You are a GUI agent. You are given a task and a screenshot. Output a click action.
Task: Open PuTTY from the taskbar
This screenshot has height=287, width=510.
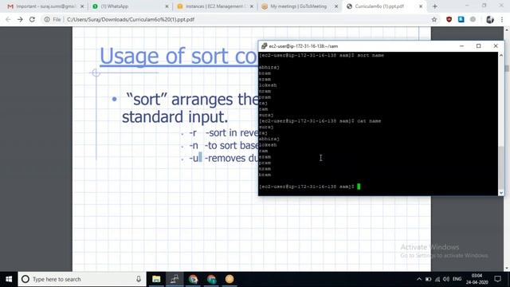(x=175, y=279)
